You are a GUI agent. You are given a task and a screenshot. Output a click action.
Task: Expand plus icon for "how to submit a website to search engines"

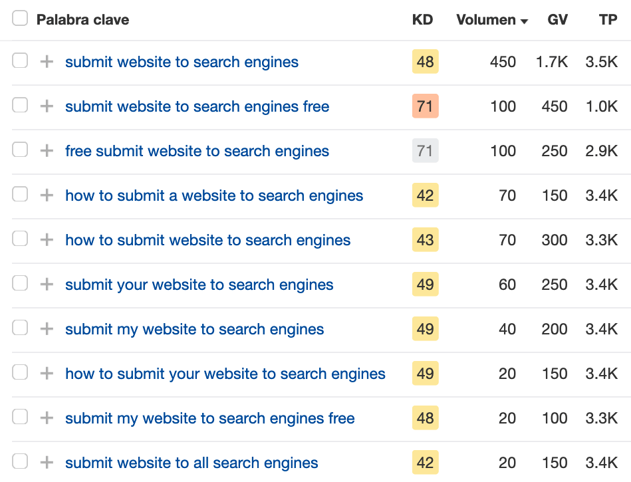click(47, 195)
